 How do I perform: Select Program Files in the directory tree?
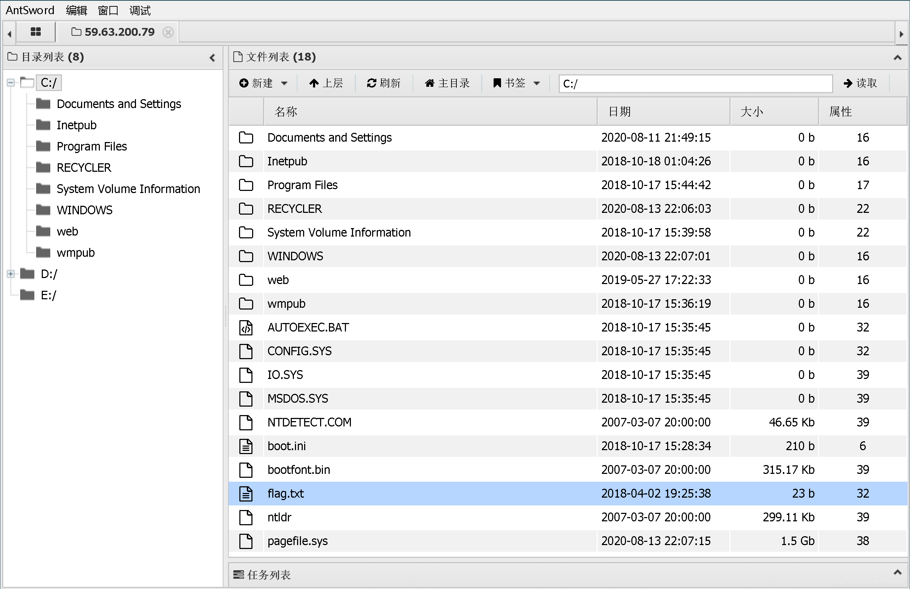[x=92, y=147]
